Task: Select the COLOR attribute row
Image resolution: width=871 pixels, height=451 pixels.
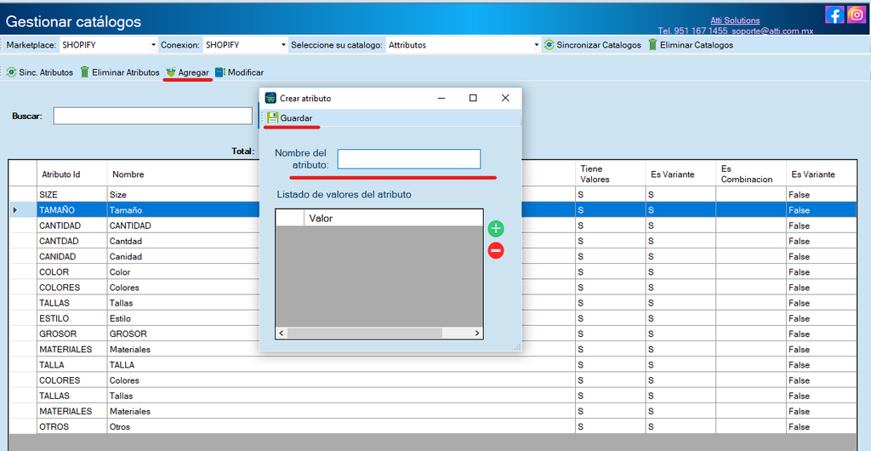Action: click(x=432, y=272)
